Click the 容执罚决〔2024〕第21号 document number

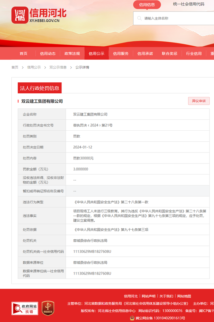[93, 125]
